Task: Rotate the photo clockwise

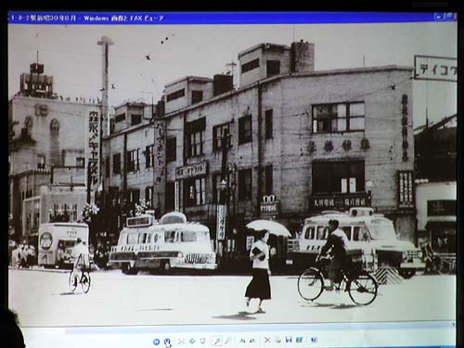Action: coord(242,341)
